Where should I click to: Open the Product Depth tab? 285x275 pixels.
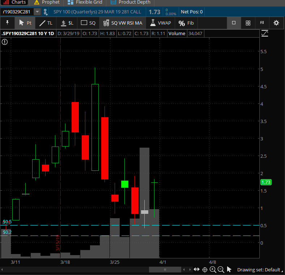click(130, 2)
